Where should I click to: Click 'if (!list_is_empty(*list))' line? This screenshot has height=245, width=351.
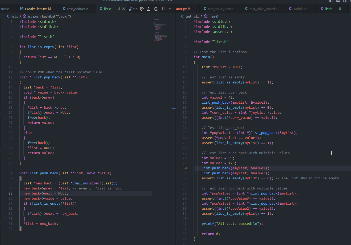[x=50, y=203]
